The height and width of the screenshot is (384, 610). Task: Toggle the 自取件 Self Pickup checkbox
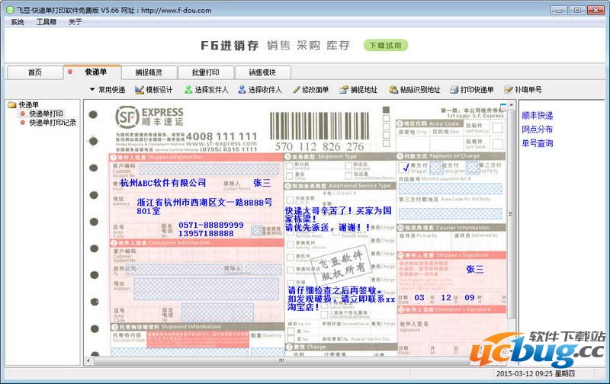pyautogui.click(x=497, y=127)
